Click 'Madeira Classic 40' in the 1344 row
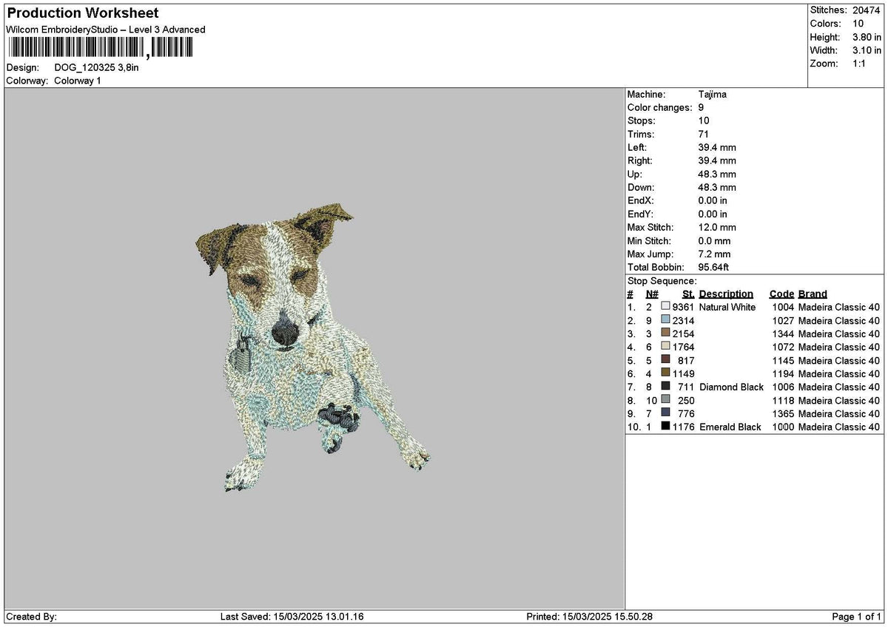 839,333
